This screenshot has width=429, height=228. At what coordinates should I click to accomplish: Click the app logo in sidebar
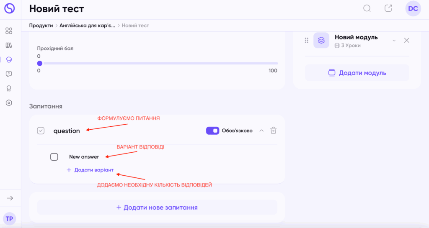click(x=9, y=8)
